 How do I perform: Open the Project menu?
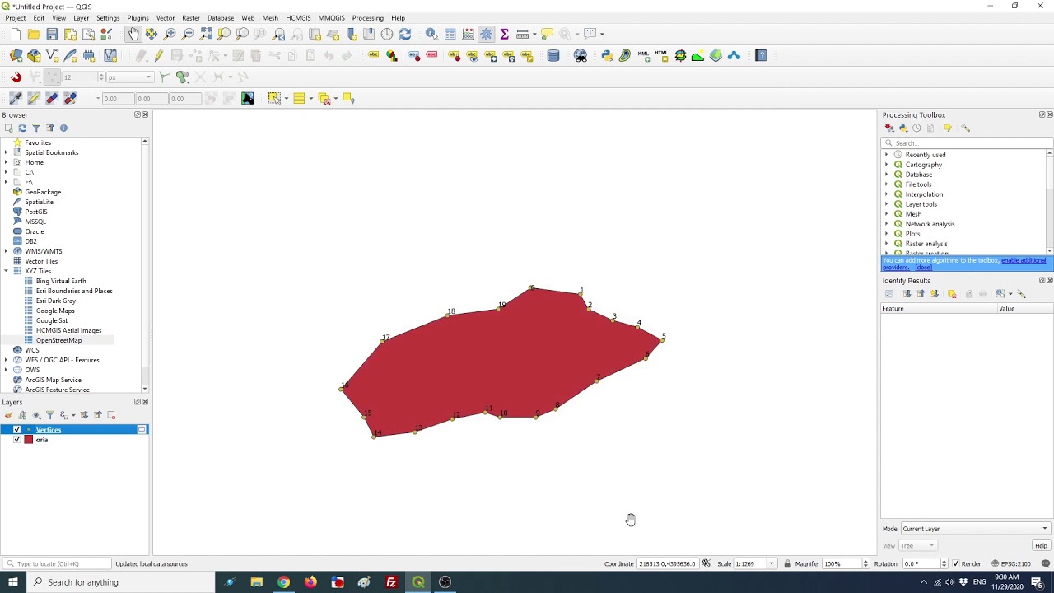tap(15, 18)
